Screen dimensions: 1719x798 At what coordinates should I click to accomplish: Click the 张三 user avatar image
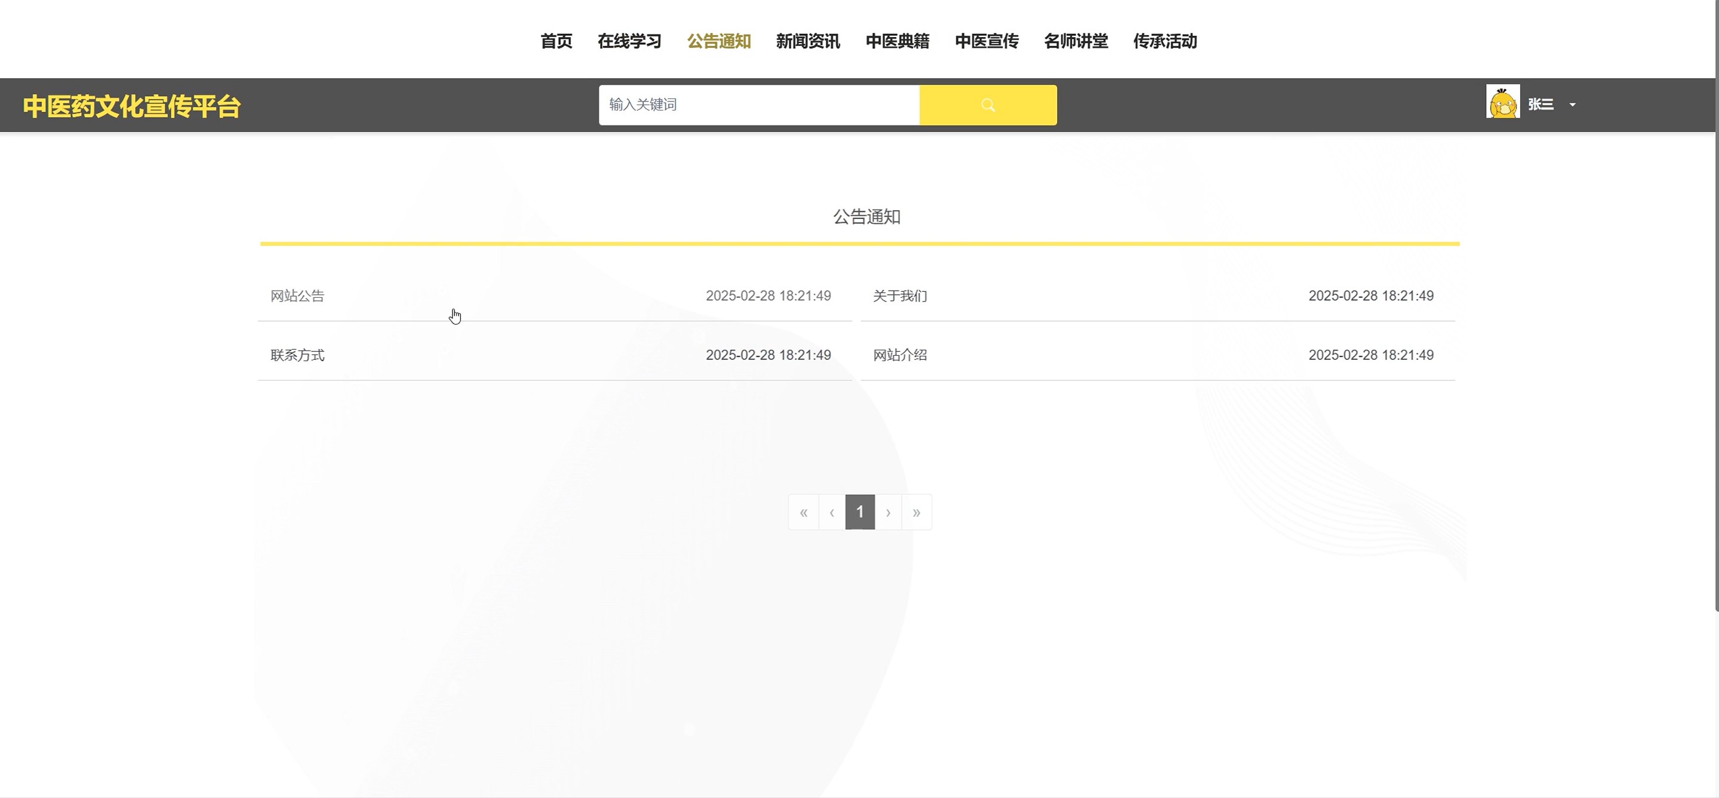[x=1502, y=102]
